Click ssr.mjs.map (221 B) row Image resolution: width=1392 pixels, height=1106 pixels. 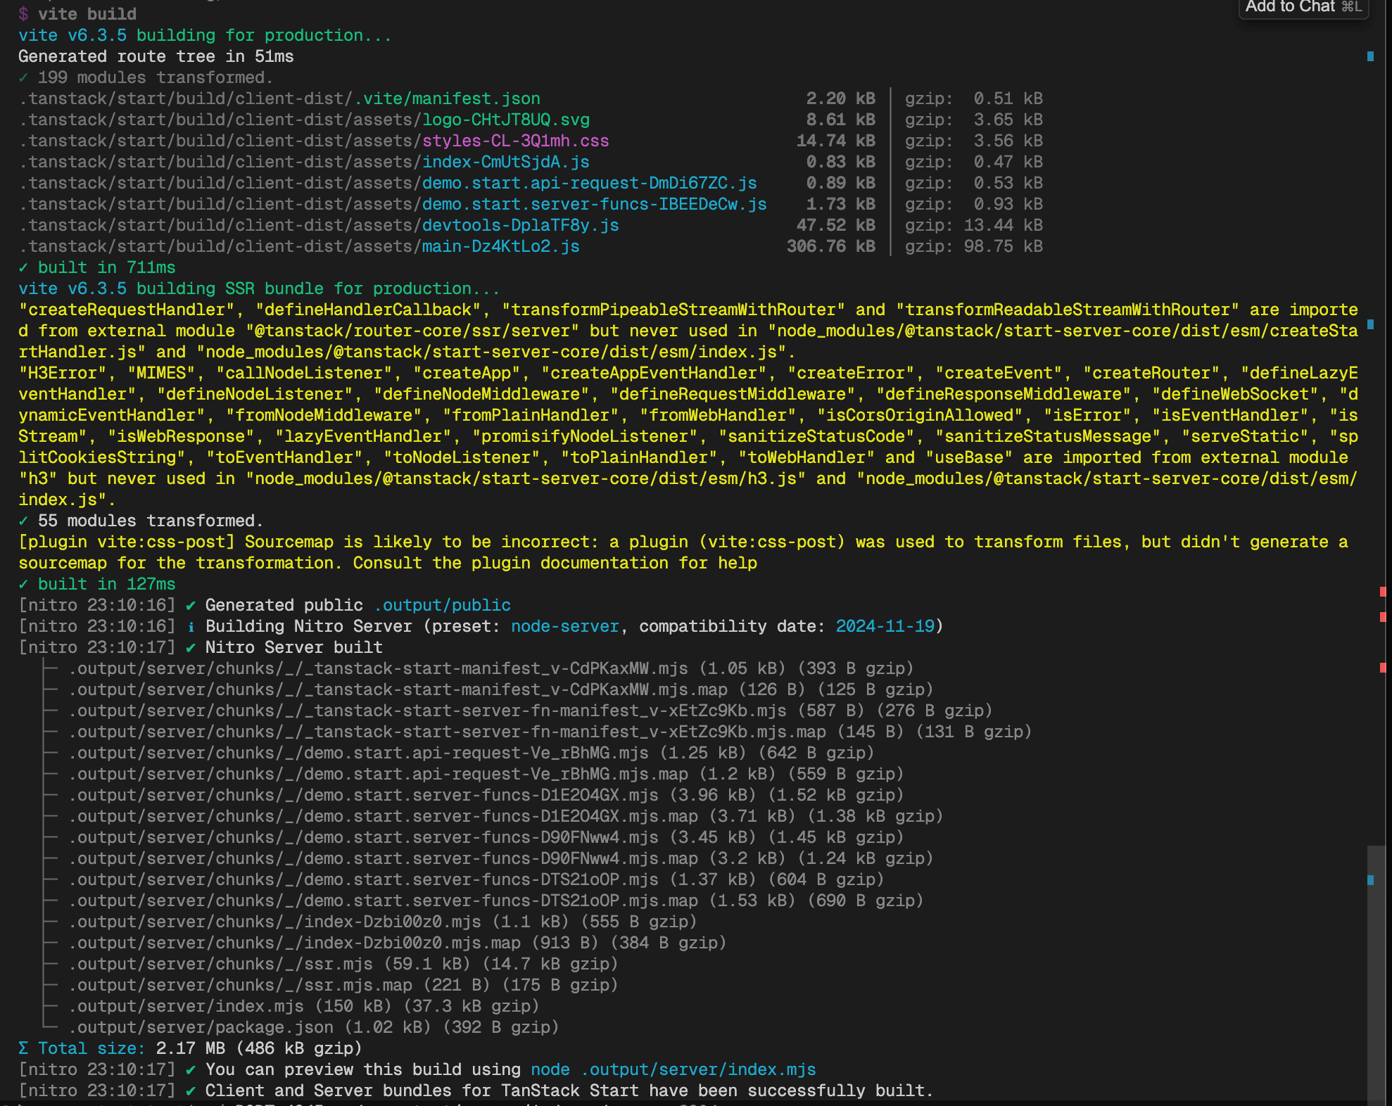(343, 985)
